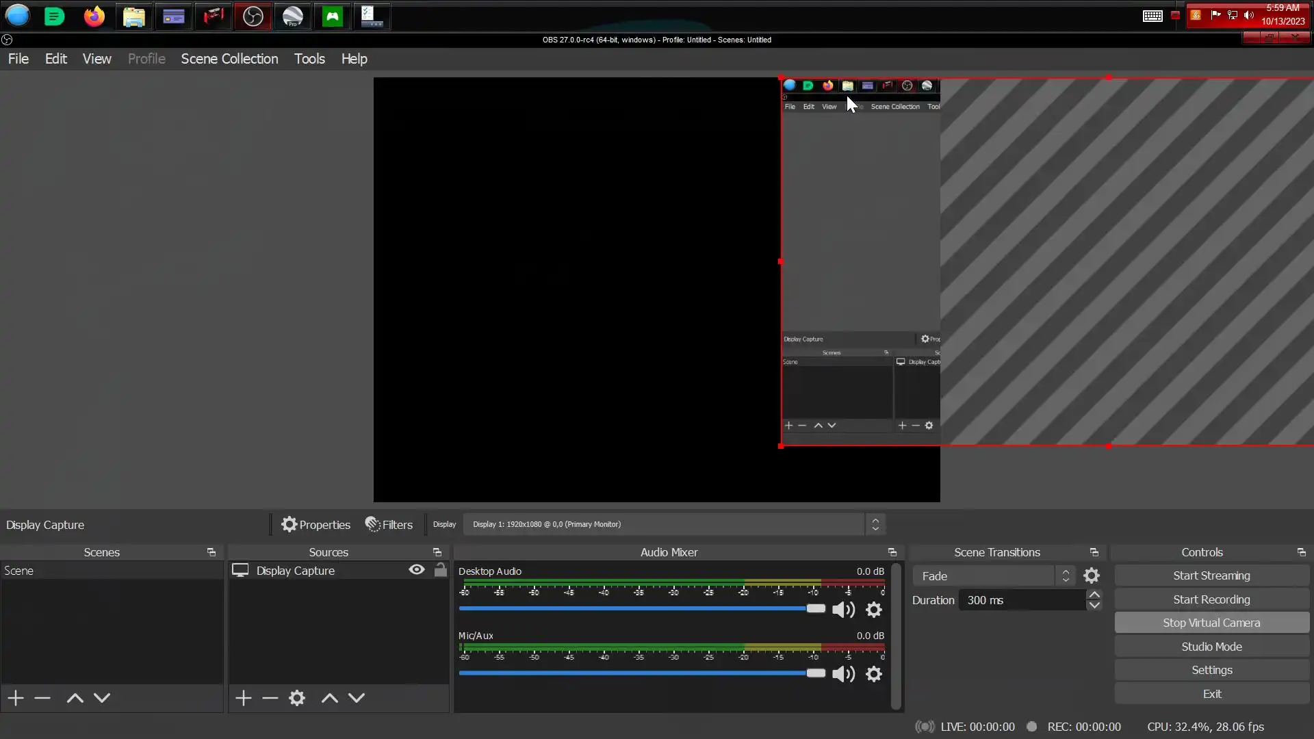Pop out the Audio Mixer dock

click(x=892, y=552)
